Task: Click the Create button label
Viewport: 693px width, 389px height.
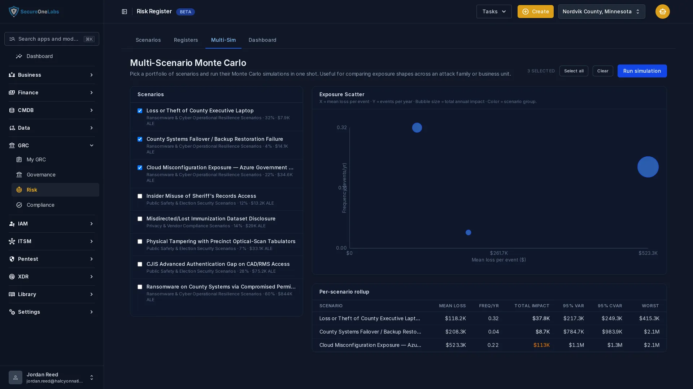Action: pos(540,12)
